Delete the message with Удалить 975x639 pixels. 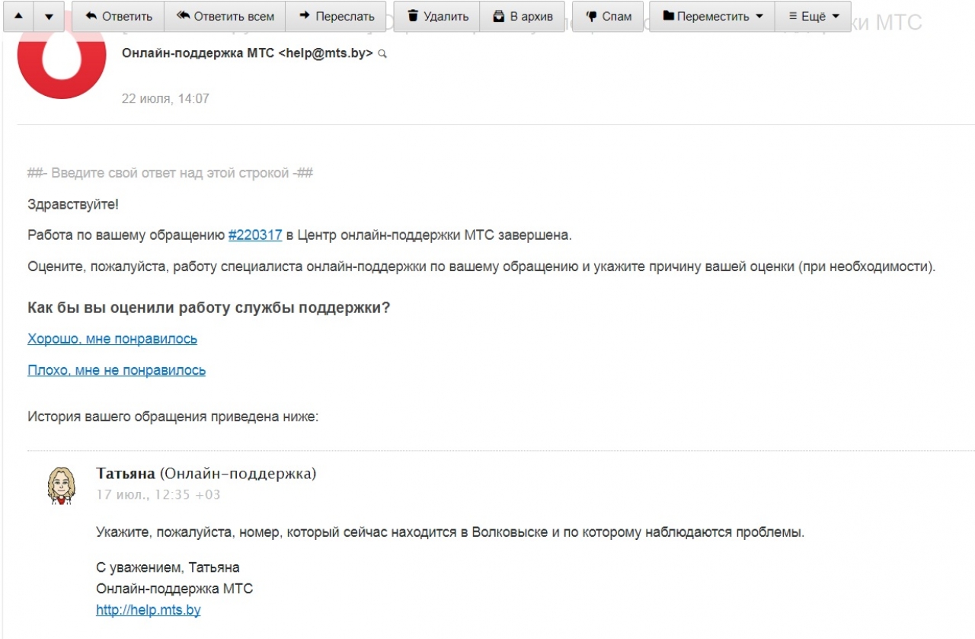[436, 16]
